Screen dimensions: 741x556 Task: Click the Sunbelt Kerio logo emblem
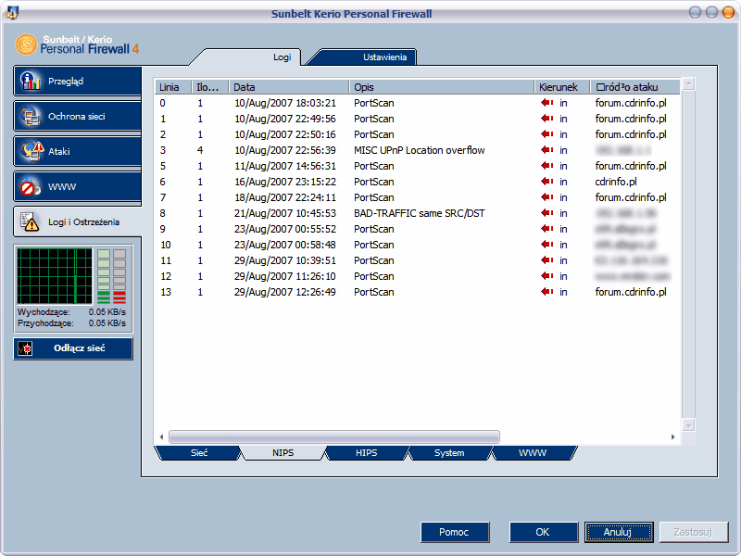[26, 44]
